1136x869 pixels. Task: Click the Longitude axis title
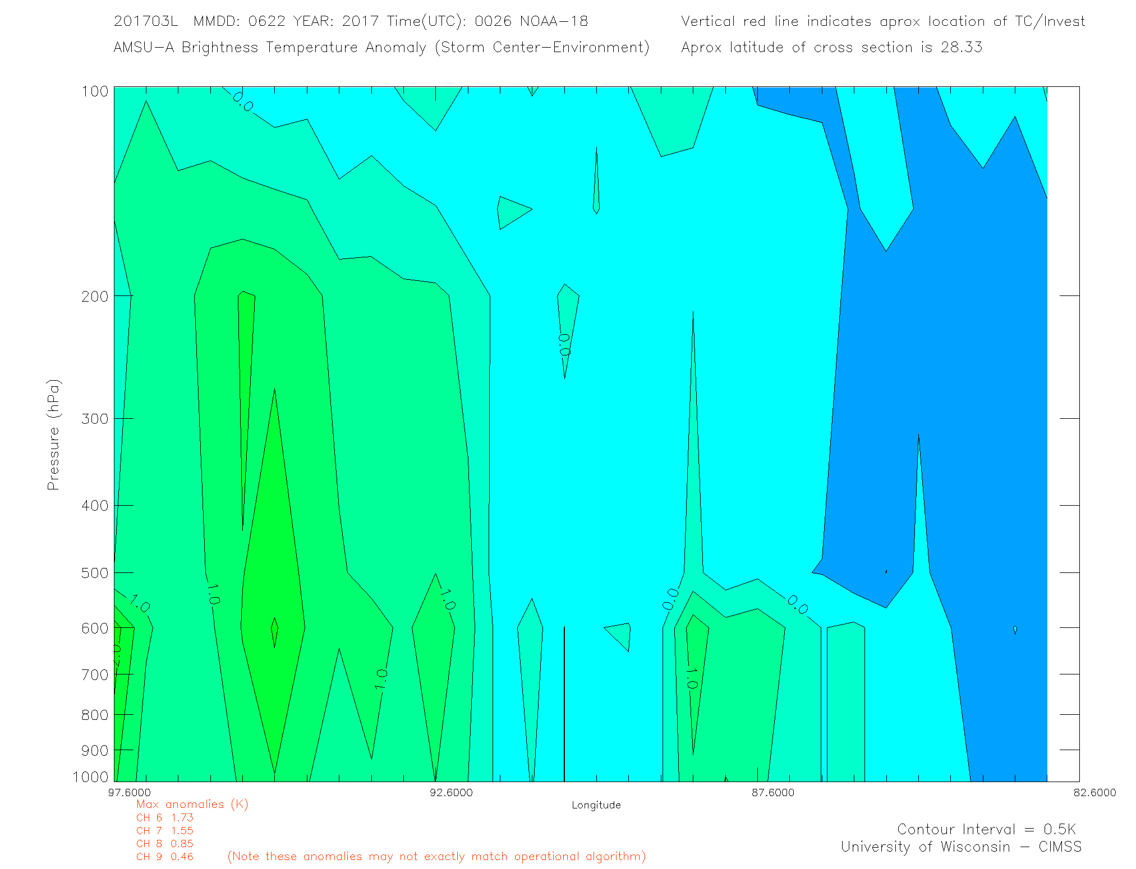pos(596,805)
